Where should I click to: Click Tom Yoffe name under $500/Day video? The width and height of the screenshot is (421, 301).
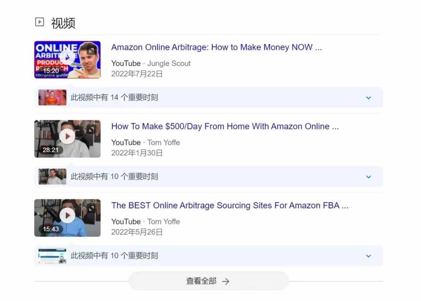pos(163,143)
